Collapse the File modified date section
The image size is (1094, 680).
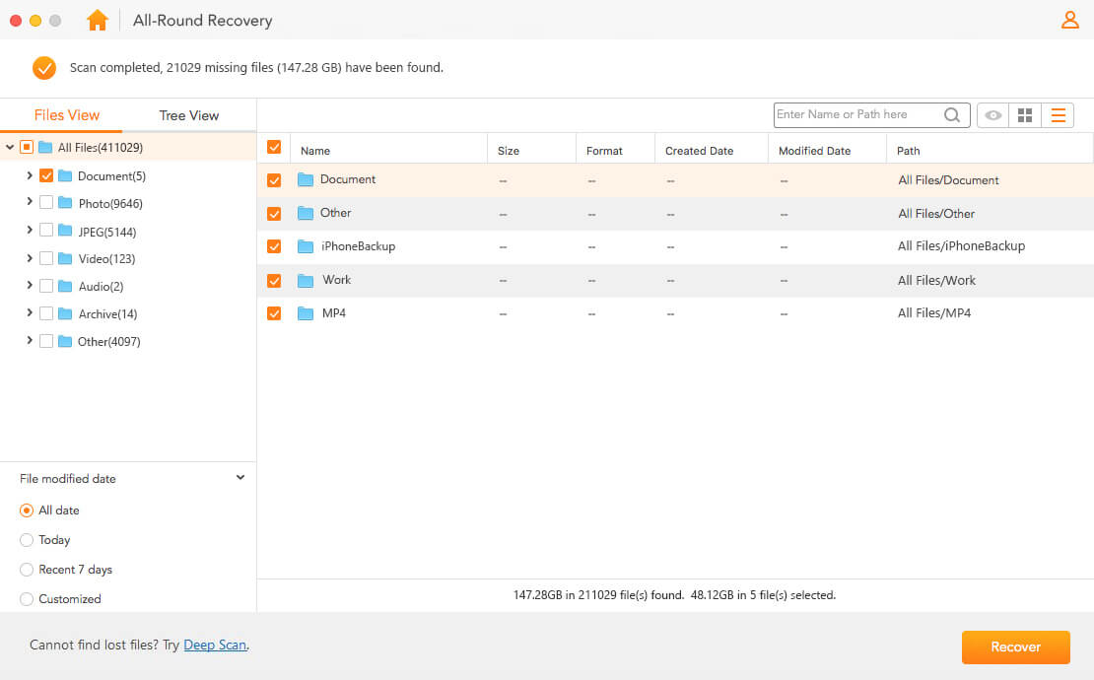pos(240,478)
